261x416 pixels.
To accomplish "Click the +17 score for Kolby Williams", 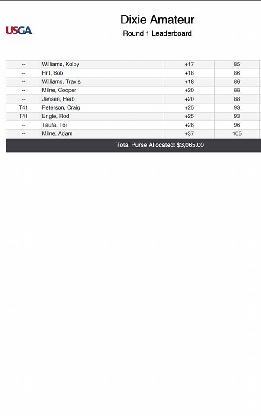I will [189, 64].
